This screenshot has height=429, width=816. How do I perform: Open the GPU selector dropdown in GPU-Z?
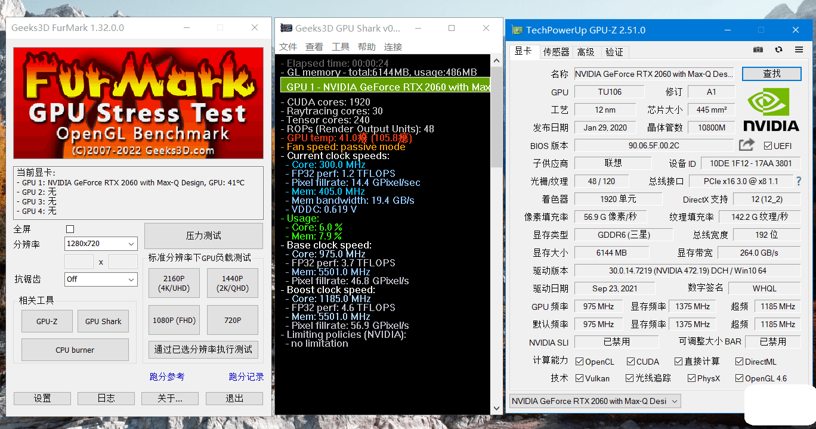tap(595, 401)
